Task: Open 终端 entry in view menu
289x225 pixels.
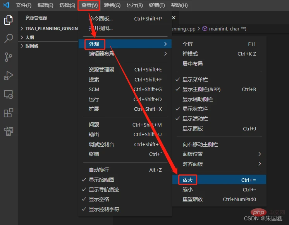Action: pos(125,154)
